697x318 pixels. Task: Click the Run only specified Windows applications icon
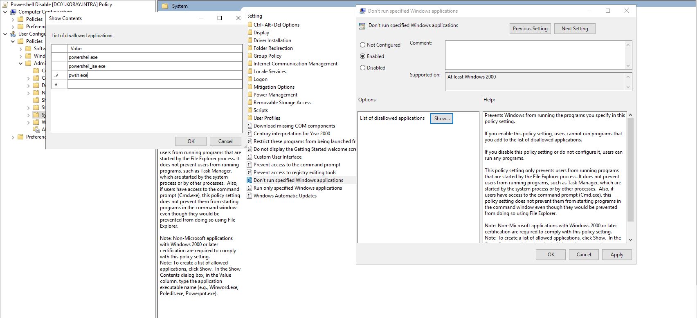[250, 188]
